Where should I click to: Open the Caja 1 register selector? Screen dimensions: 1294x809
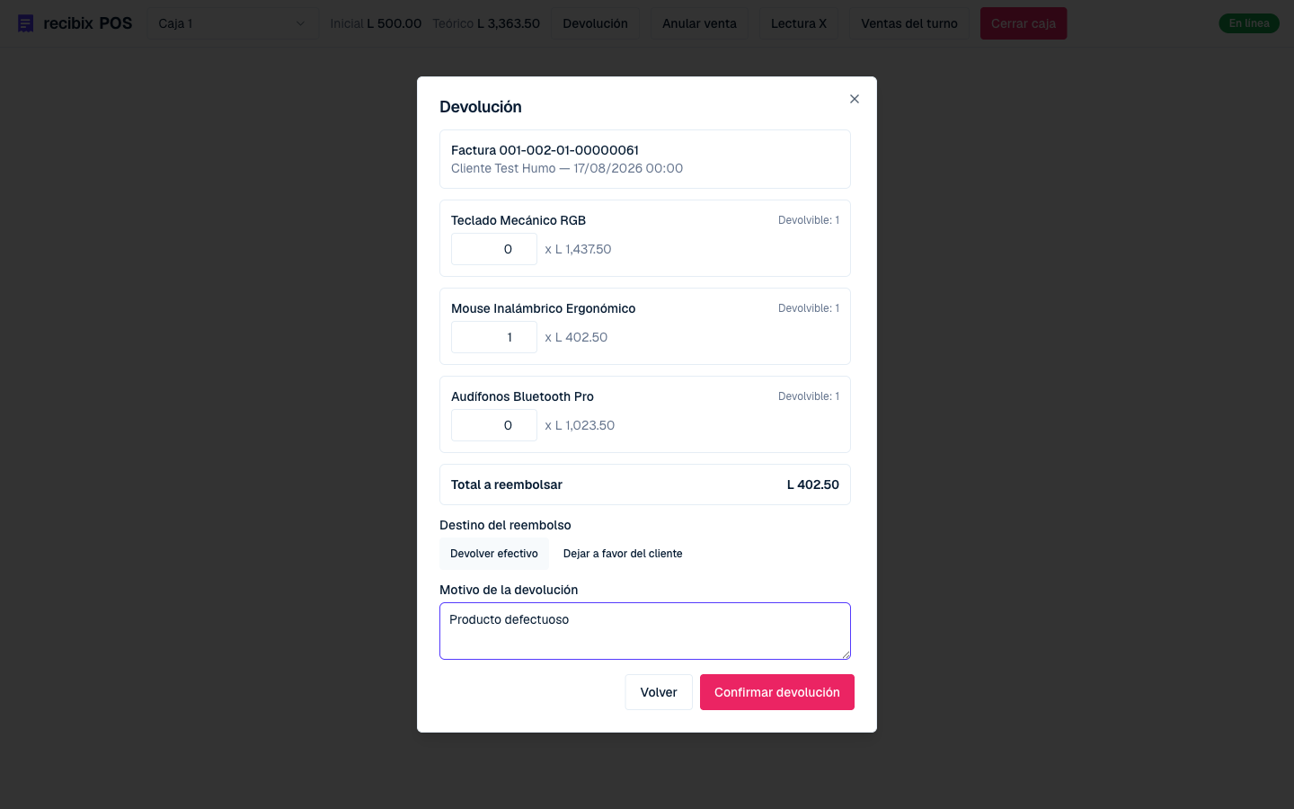(232, 23)
